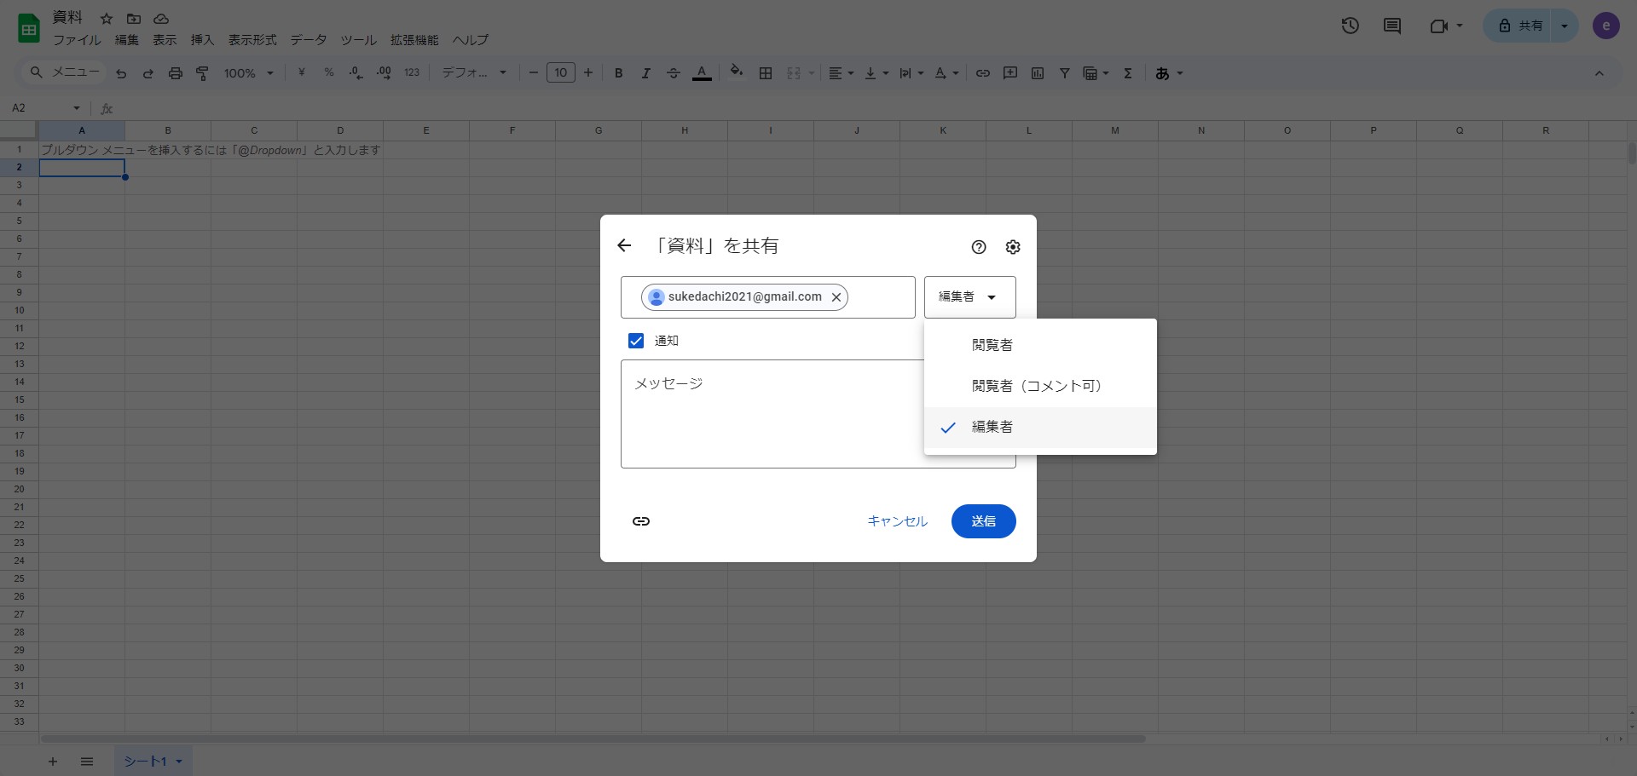Screen dimensions: 1637x776
Task: Open the 編集者 role dropdown
Action: point(969,297)
